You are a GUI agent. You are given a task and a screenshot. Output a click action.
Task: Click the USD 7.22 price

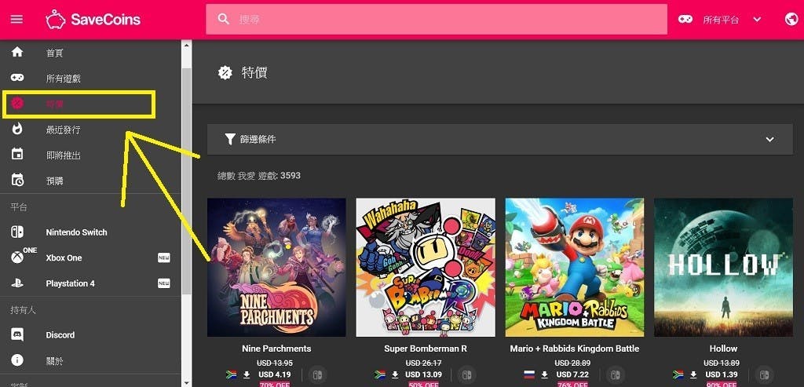click(572, 374)
